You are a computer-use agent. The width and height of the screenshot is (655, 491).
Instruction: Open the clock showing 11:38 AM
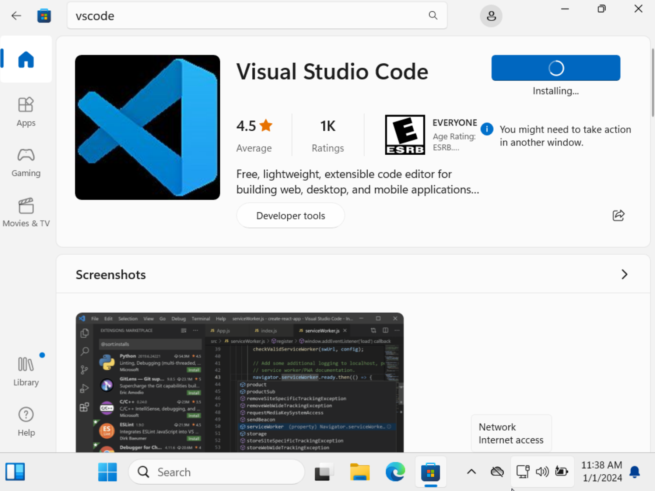(601, 471)
